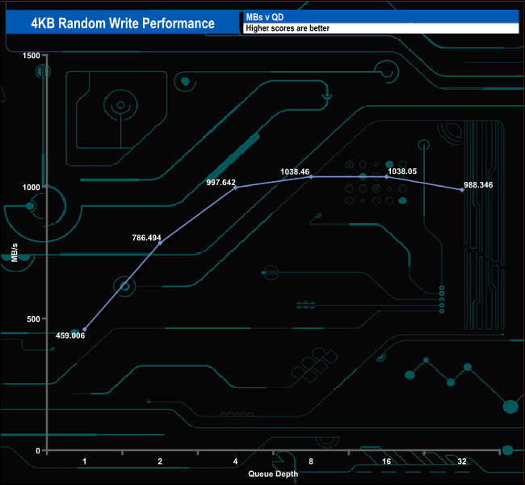The height and width of the screenshot is (485, 525).
Task: Select the 32 tick label on x-axis
Action: pyautogui.click(x=461, y=462)
